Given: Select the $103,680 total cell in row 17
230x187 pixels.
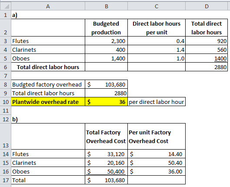Looking at the screenshot, I should click(x=107, y=180).
